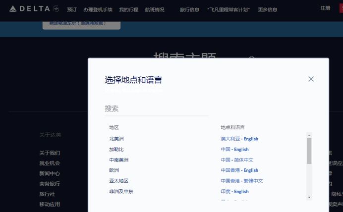Open the 新闻中心 footer link
Screen dimensions: 343x212
[50, 173]
